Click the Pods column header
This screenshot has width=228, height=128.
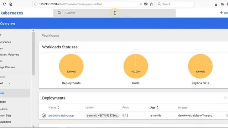[125, 107]
